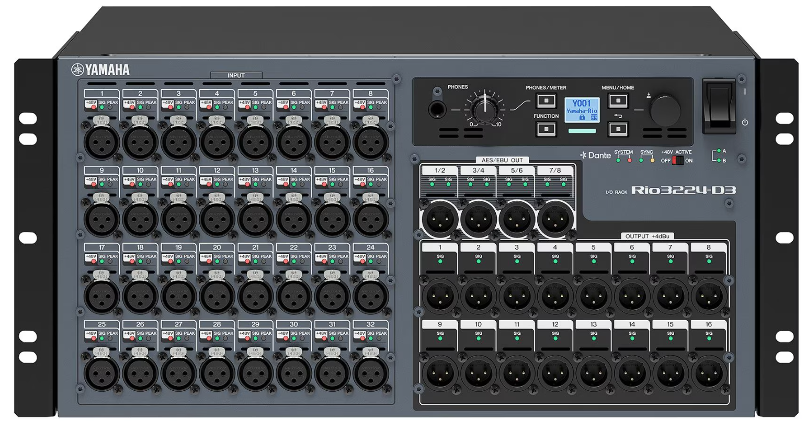Click the input 25 XLR jack
This screenshot has height=430, width=806.
click(x=101, y=373)
